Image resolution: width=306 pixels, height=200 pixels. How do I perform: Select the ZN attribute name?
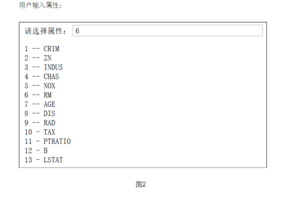pos(47,58)
